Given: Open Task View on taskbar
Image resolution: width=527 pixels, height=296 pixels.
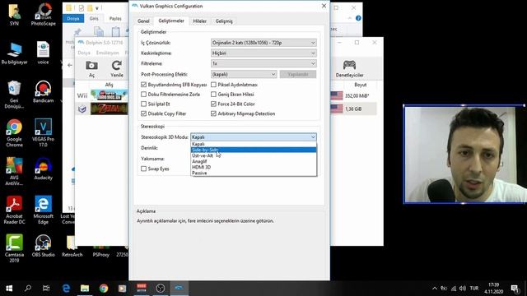Looking at the screenshot, I should pos(46,288).
